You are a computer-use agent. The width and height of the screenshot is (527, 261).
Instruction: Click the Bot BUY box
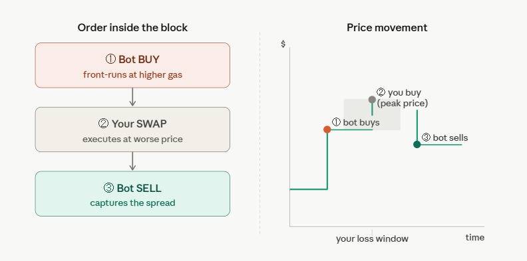click(132, 65)
